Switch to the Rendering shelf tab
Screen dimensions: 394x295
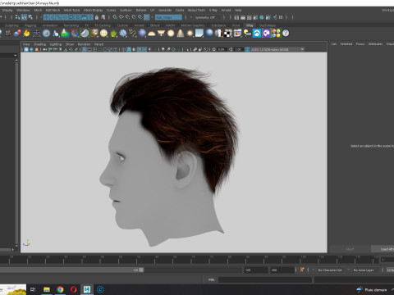[x=71, y=25]
